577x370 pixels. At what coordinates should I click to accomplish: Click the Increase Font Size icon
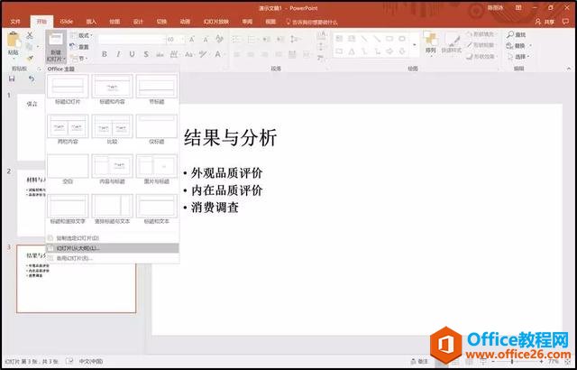(192, 39)
